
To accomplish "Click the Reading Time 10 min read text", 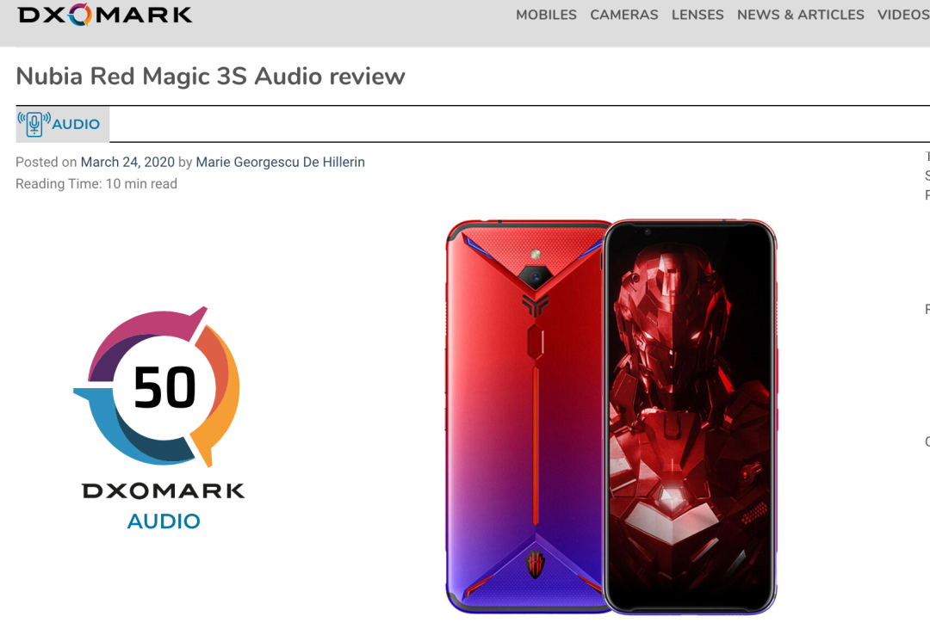I will click(x=96, y=184).
